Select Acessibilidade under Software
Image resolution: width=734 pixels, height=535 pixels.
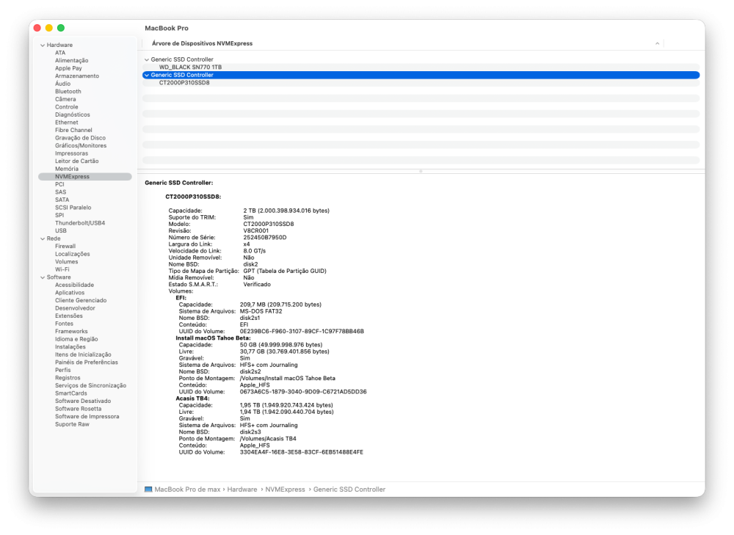click(74, 285)
